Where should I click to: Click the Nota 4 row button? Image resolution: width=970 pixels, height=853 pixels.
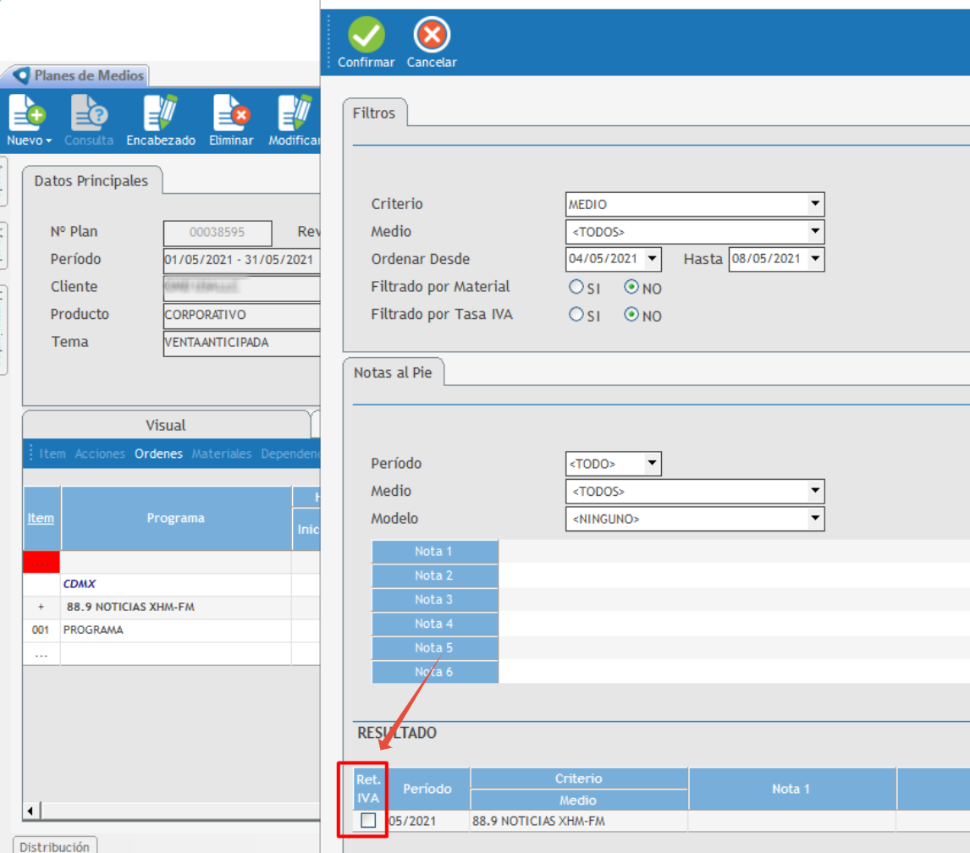click(x=434, y=624)
